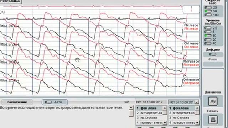
Task: Choose level 20 мм/50мОм option
Action: pos(208,39)
